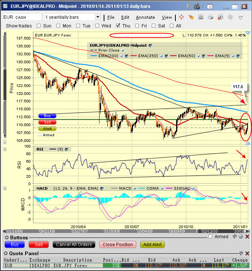The image size is (252, 271).
Task: Enable Wed show-trades checkbox
Action: (x=97, y=26)
